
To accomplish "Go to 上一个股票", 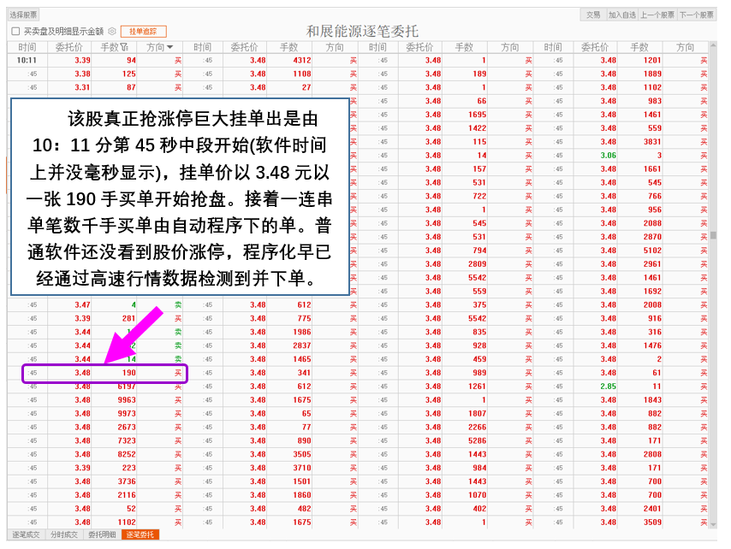I will (657, 15).
